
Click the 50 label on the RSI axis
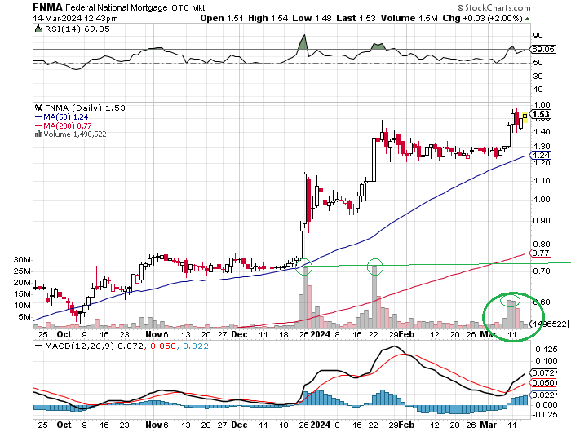point(538,63)
